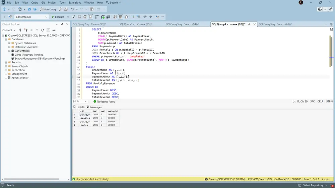
Task: Open the Copilot icon at top right
Action: pyautogui.click(x=320, y=9)
